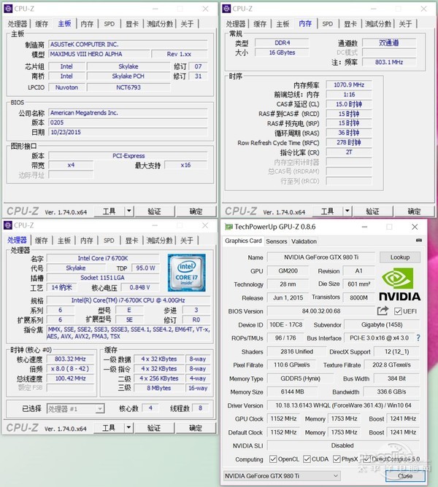This screenshot has width=438, height=487.
Task: Click the BIOS export share icon in GPU-Z
Action: click(383, 311)
